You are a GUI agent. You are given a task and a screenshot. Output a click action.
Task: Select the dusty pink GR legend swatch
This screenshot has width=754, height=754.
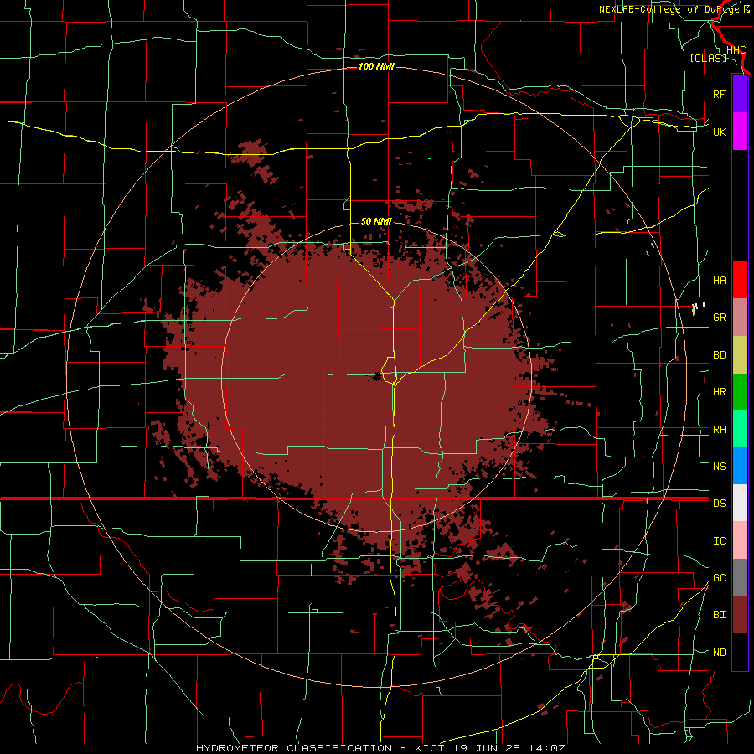point(740,318)
